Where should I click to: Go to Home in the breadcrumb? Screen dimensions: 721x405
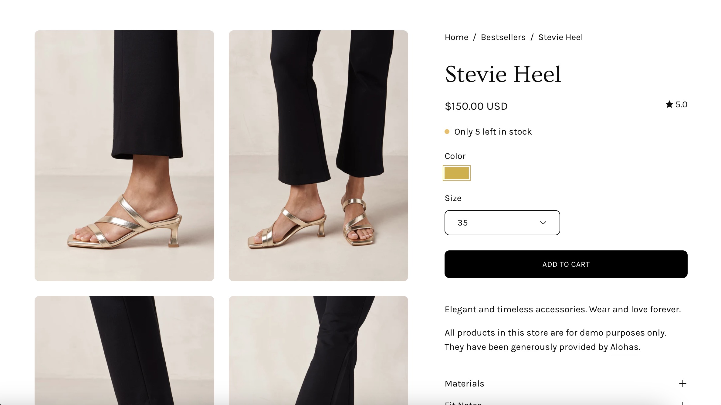tap(456, 37)
